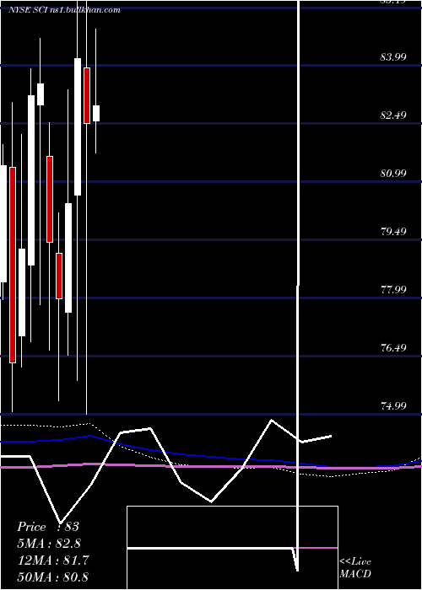Click inside the MACD indicator box
422x590 pixels.
pyautogui.click(x=232, y=548)
